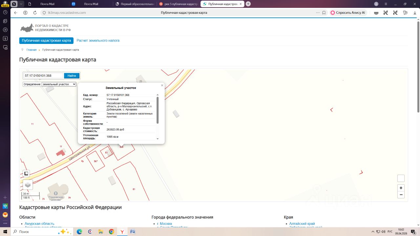Open a new browser tab with plus button

pos(248,4)
